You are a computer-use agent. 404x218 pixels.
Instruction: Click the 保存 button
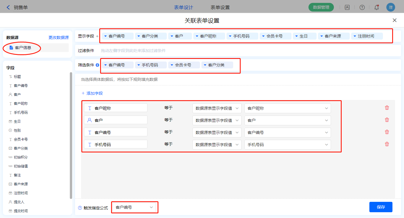tap(381, 207)
